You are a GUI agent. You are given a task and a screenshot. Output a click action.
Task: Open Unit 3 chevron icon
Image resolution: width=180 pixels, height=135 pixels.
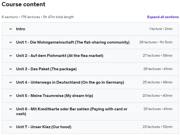tap(11, 69)
